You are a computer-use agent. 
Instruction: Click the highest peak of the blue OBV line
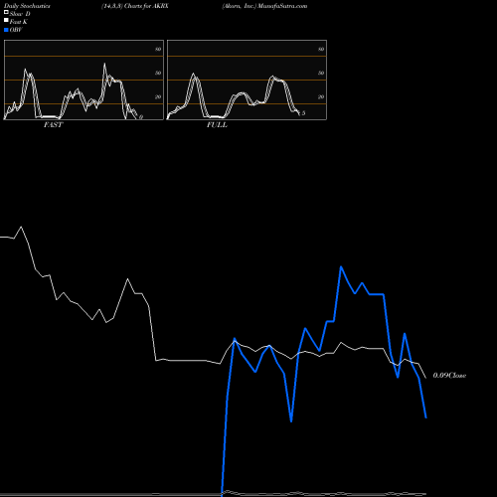(341, 266)
